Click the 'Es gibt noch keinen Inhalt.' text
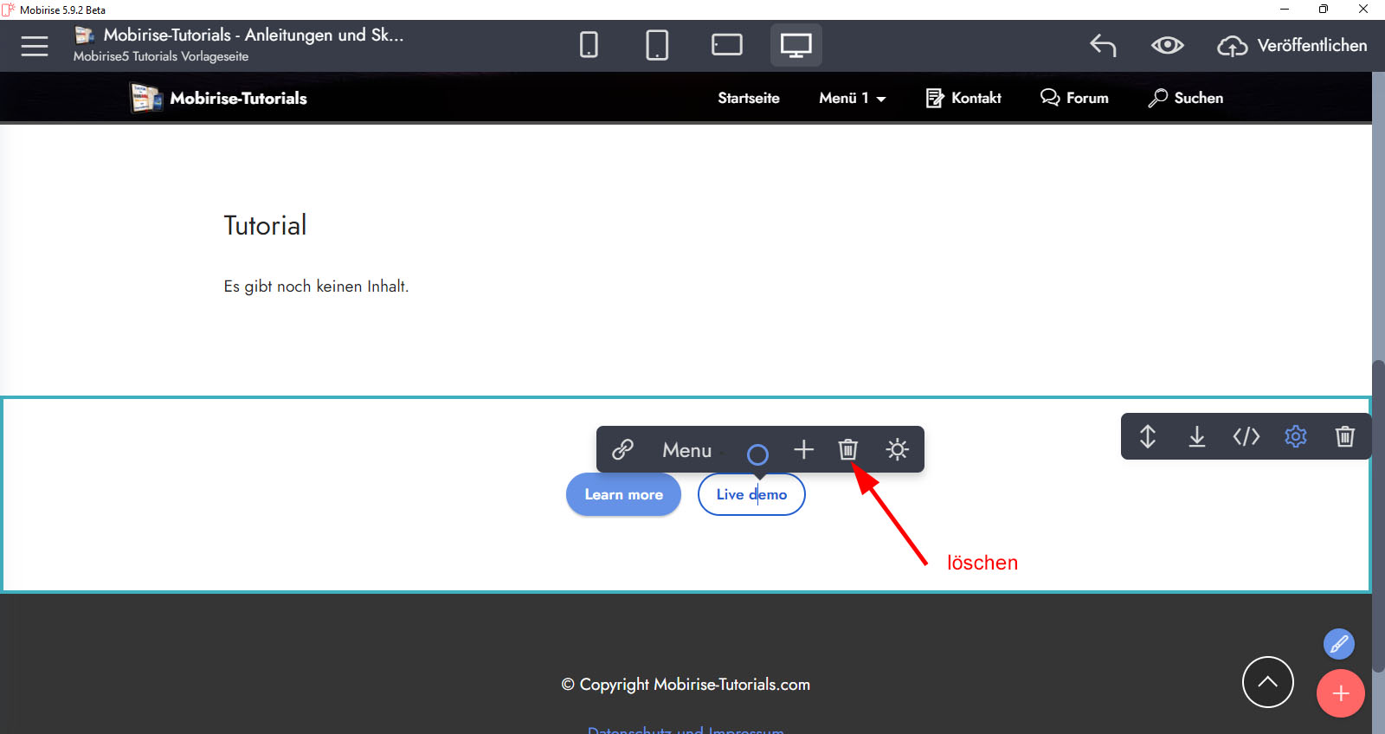Screen dimensions: 1385x734 tap(316, 287)
